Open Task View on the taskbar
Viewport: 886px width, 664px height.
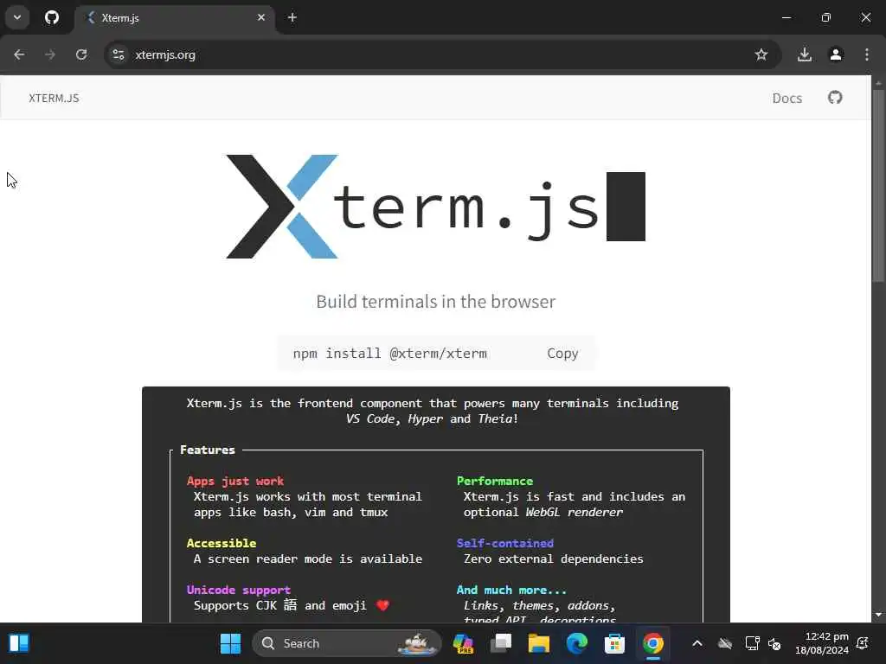click(x=501, y=643)
